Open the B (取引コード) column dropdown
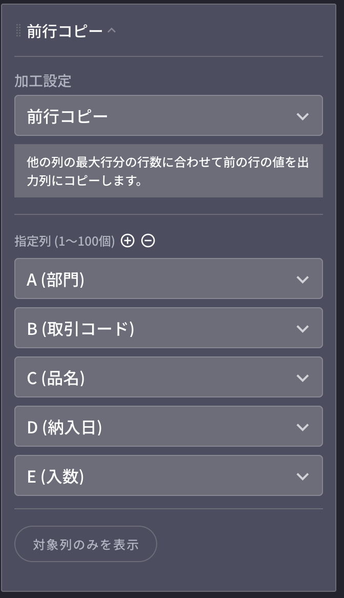344x598 pixels. (x=168, y=328)
